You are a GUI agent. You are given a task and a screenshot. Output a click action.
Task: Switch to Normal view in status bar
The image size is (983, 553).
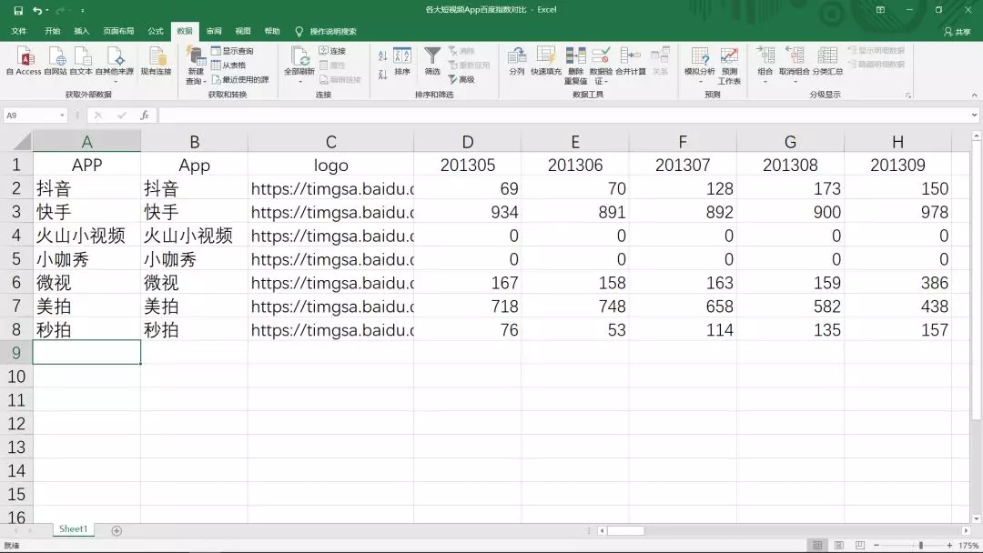click(x=817, y=545)
